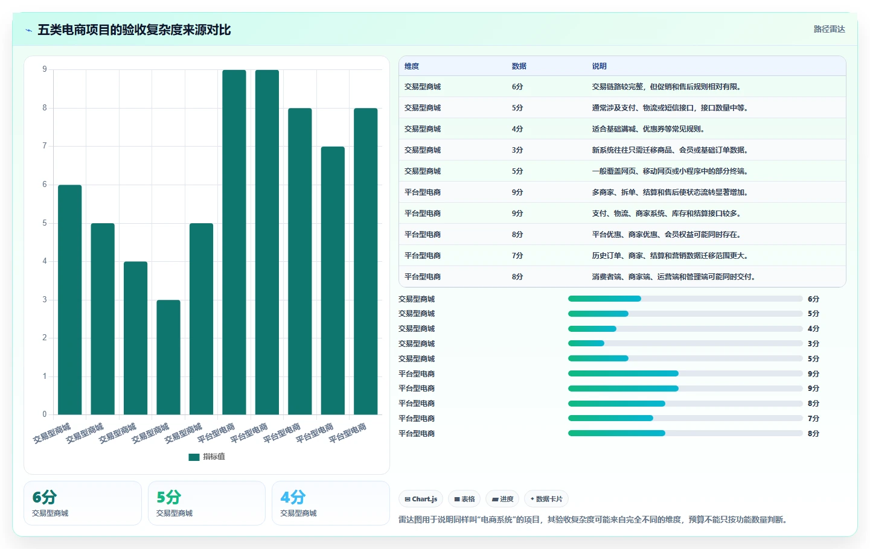The height and width of the screenshot is (549, 870).
Task: Toggle the 指标值 legend swatch
Action: click(x=194, y=457)
